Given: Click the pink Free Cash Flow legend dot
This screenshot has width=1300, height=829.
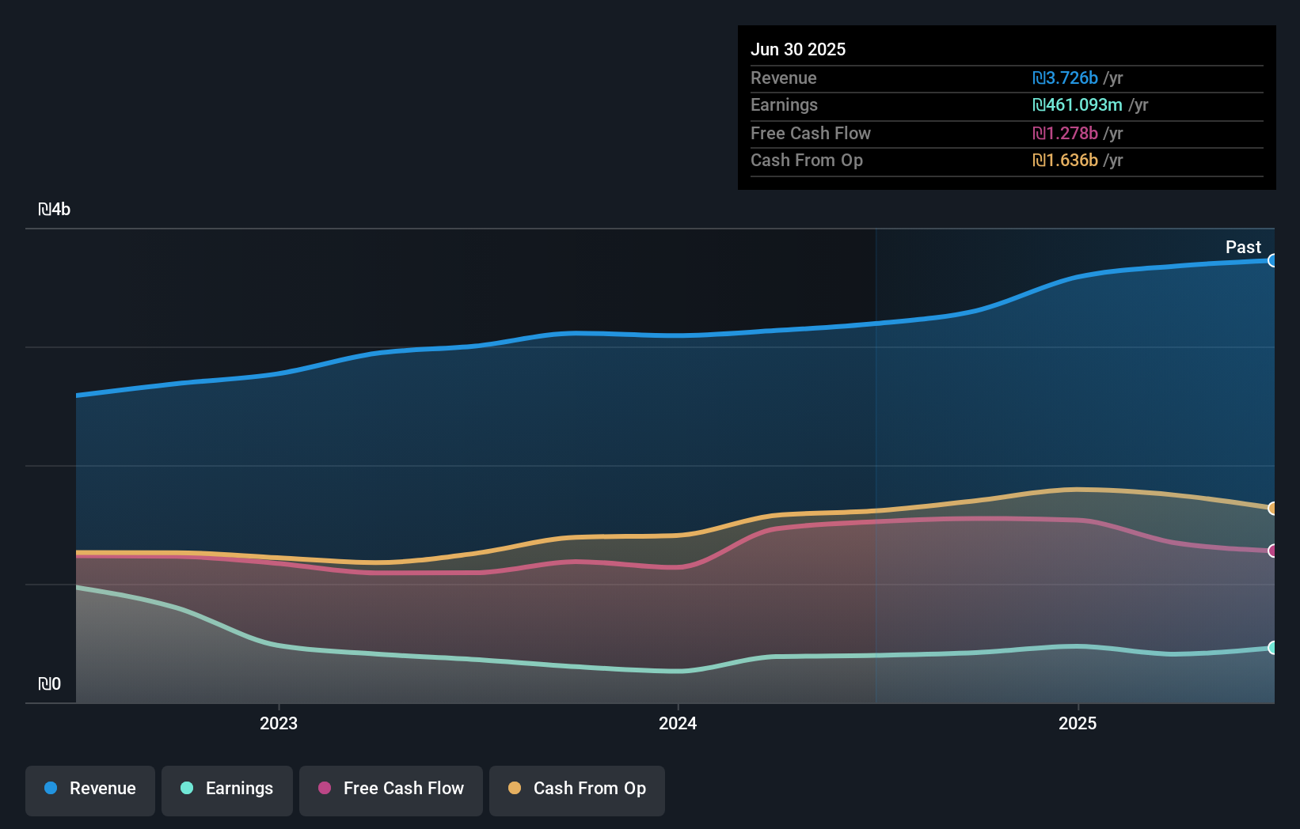Looking at the screenshot, I should [x=323, y=788].
